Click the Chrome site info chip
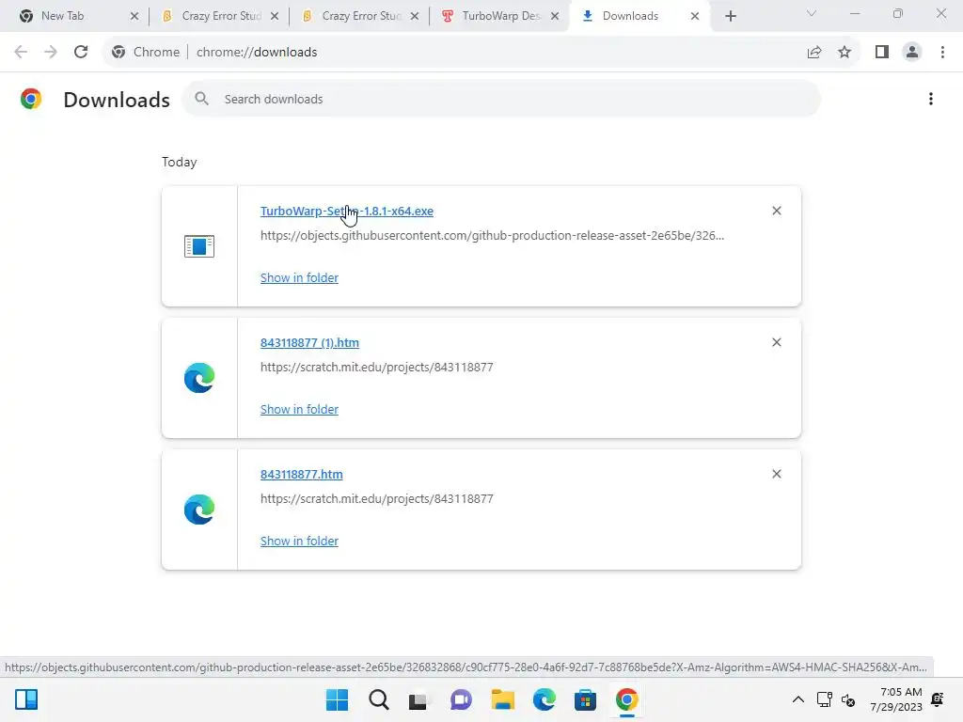Screen dimensions: 963x722 (146, 53)
